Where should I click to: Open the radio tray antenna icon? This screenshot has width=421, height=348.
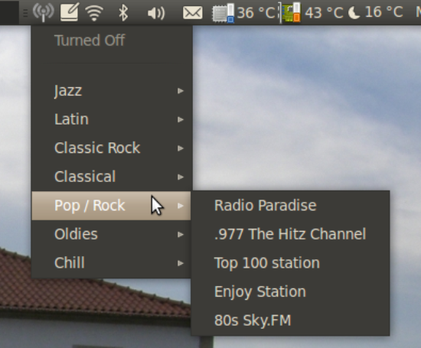43,12
